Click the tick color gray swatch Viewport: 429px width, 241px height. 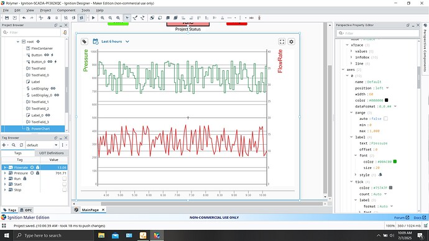coord(390,188)
